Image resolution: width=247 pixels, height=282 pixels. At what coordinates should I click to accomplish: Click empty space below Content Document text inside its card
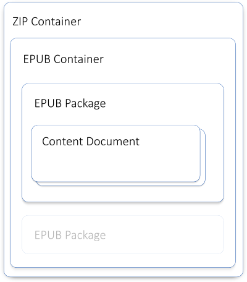pos(116,165)
